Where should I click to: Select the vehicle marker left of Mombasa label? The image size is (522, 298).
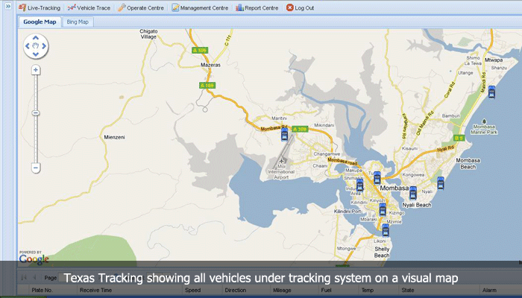[377, 178]
